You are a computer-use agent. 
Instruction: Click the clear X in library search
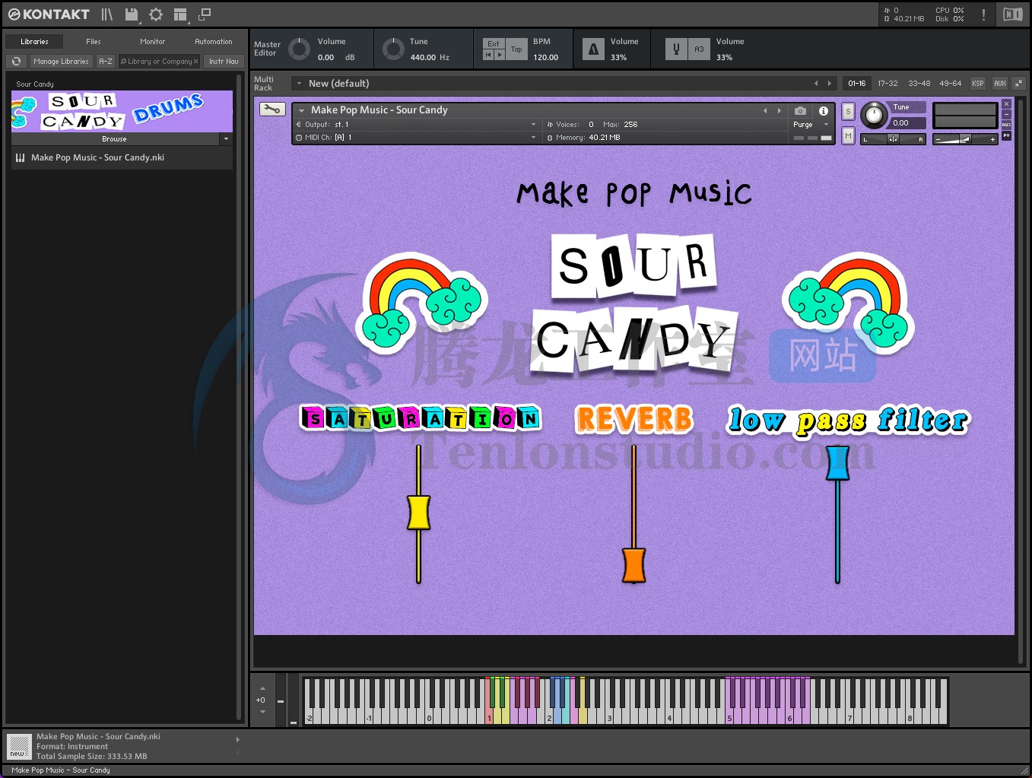195,62
